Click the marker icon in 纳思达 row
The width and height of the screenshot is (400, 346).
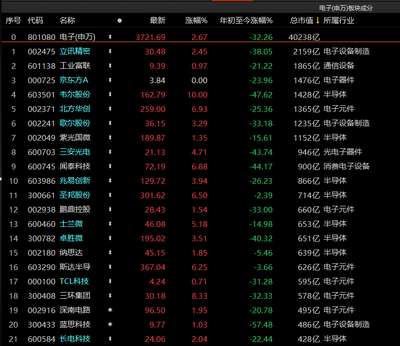(110, 253)
